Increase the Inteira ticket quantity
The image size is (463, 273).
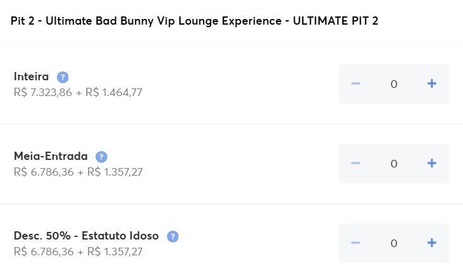click(x=432, y=83)
